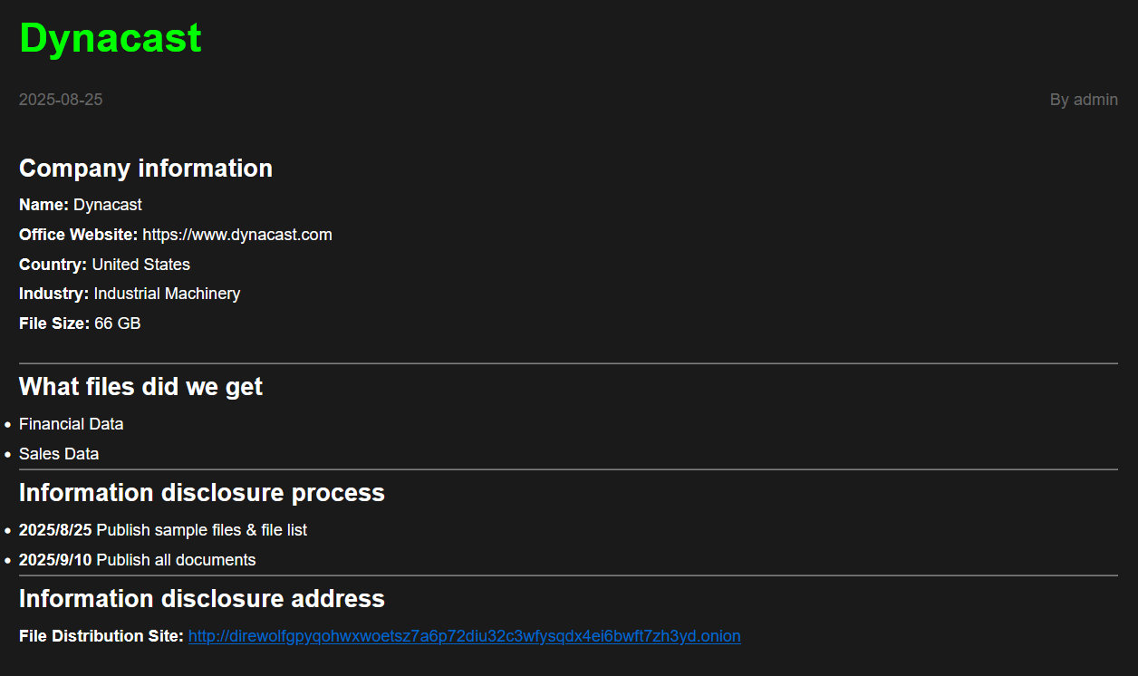This screenshot has width=1138, height=676.
Task: Click the File Distribution Site label
Action: pyautogui.click(x=101, y=636)
